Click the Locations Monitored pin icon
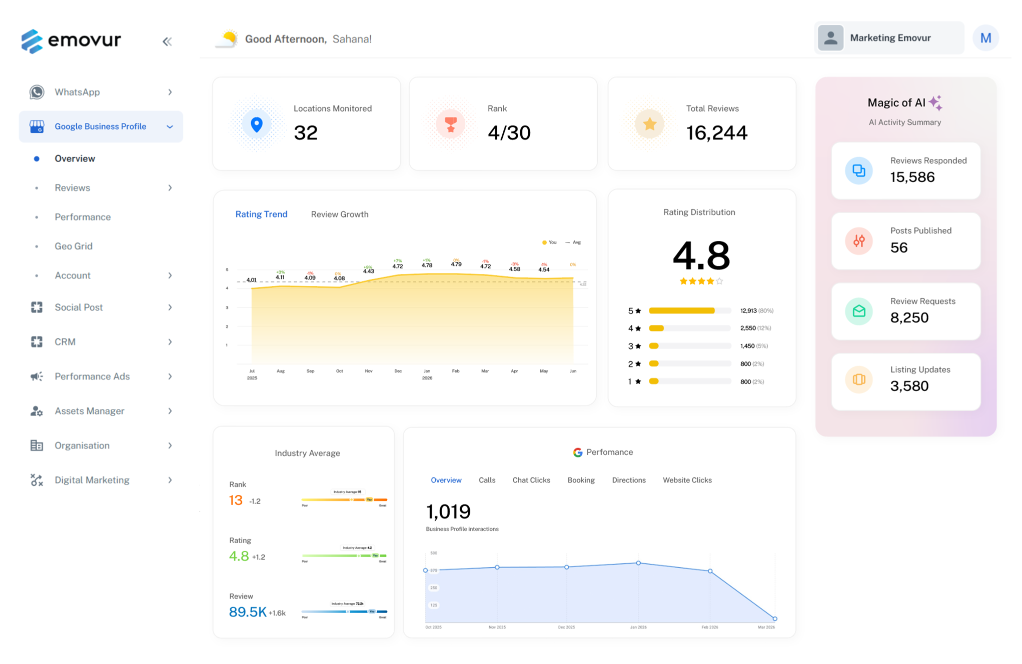 tap(256, 124)
